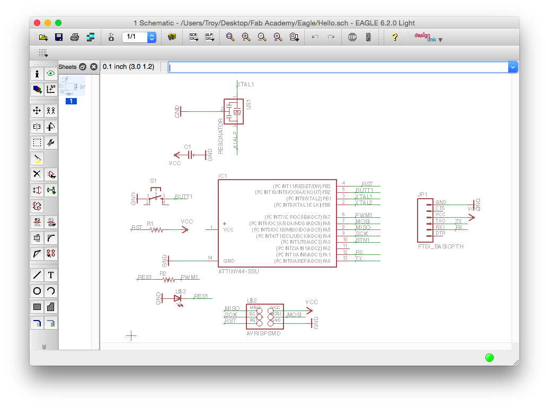Select the Add part tool
549x408 pixels.
click(x=51, y=174)
